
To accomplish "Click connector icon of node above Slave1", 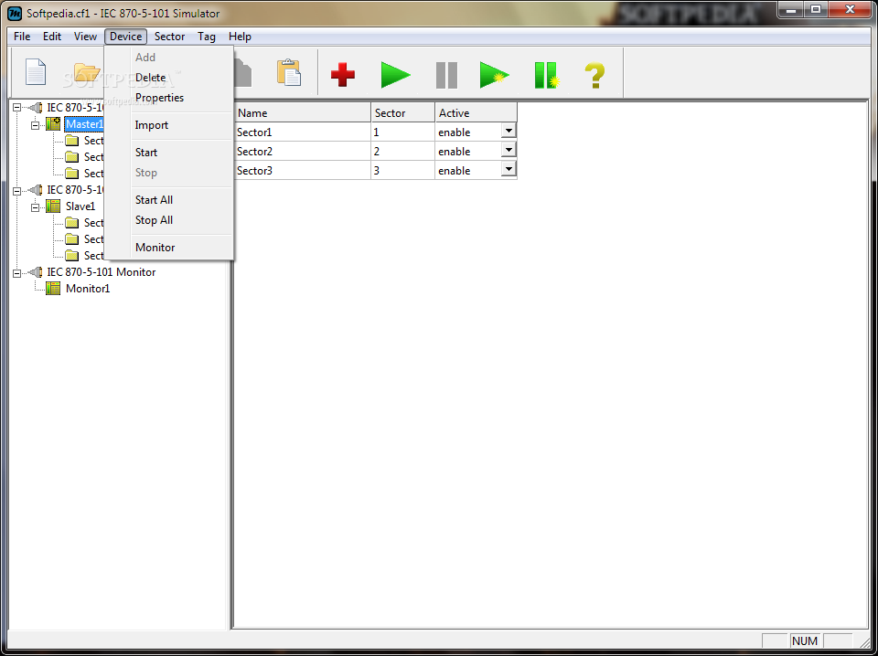I will (36, 190).
